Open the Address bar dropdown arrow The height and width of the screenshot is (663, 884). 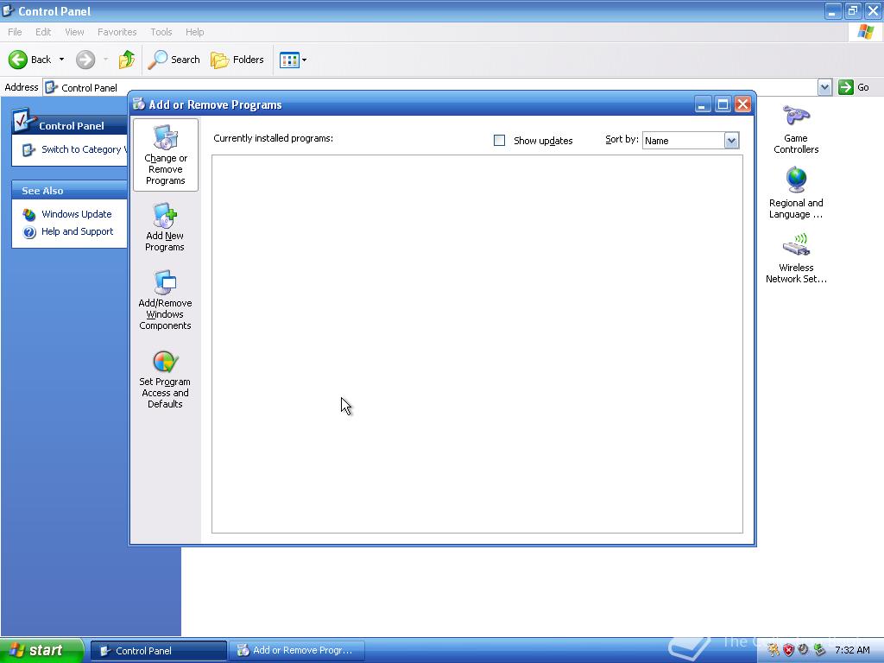pos(824,87)
